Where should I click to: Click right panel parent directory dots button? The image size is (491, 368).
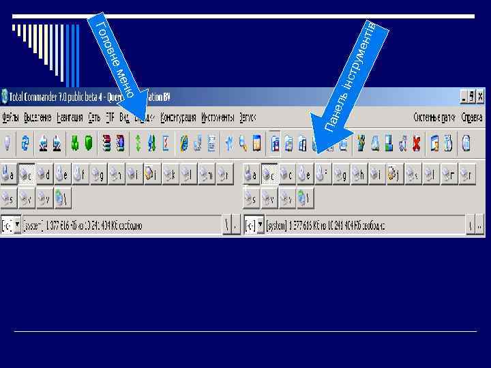pyautogui.click(x=479, y=225)
